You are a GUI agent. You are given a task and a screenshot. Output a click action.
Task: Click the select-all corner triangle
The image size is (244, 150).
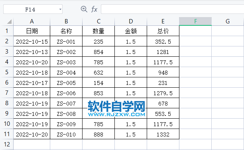(9, 21)
